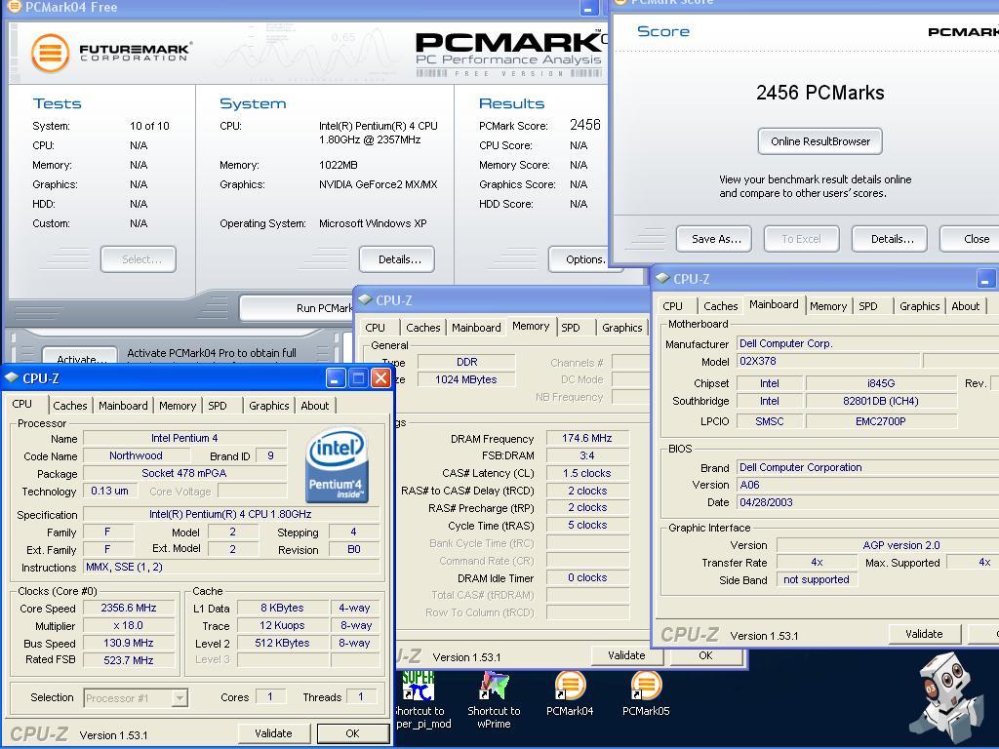Click OK in front CPU-Z window
999x749 pixels.
click(x=352, y=733)
